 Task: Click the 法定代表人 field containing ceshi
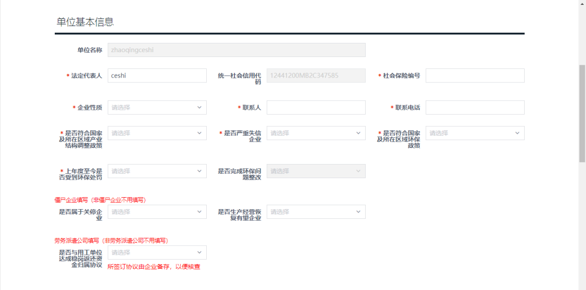(x=157, y=75)
